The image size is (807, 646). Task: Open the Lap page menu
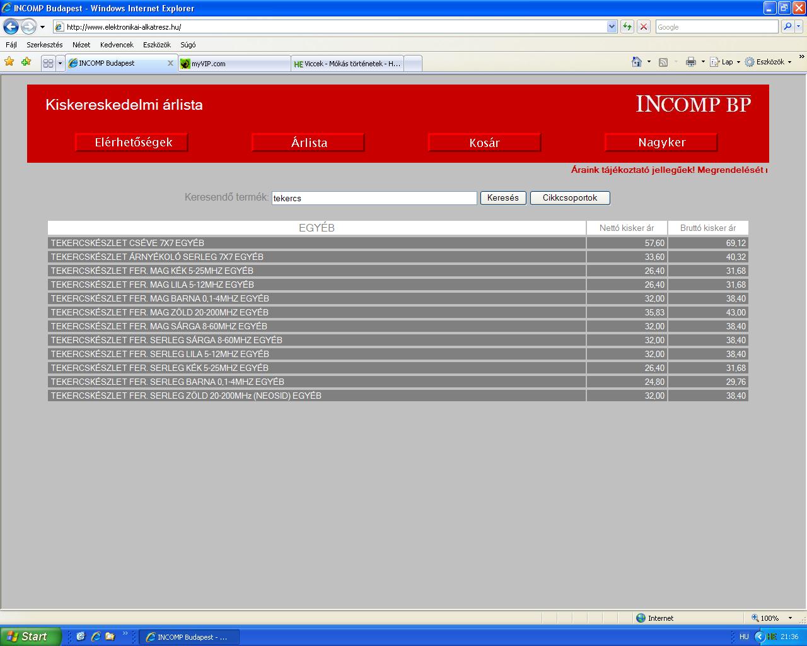[724, 62]
